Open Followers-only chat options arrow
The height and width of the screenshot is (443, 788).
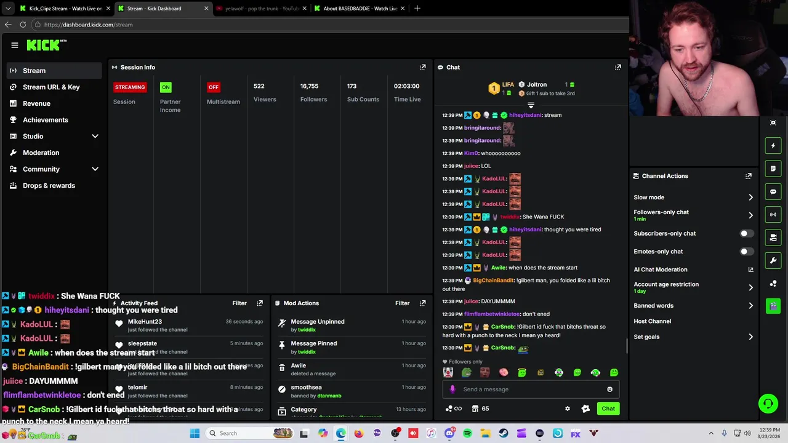[x=750, y=215]
